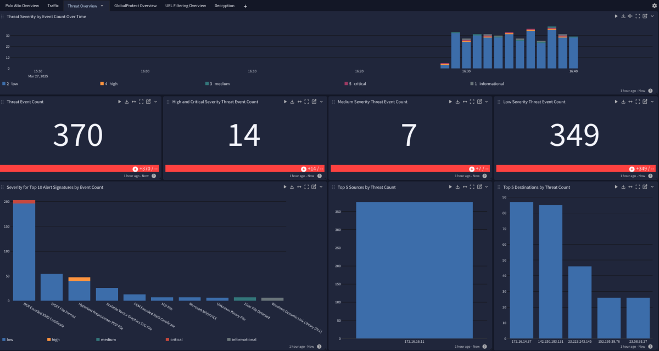Download the Medium Severity Threat Event Count data
Image resolution: width=659 pixels, height=351 pixels.
pos(457,102)
